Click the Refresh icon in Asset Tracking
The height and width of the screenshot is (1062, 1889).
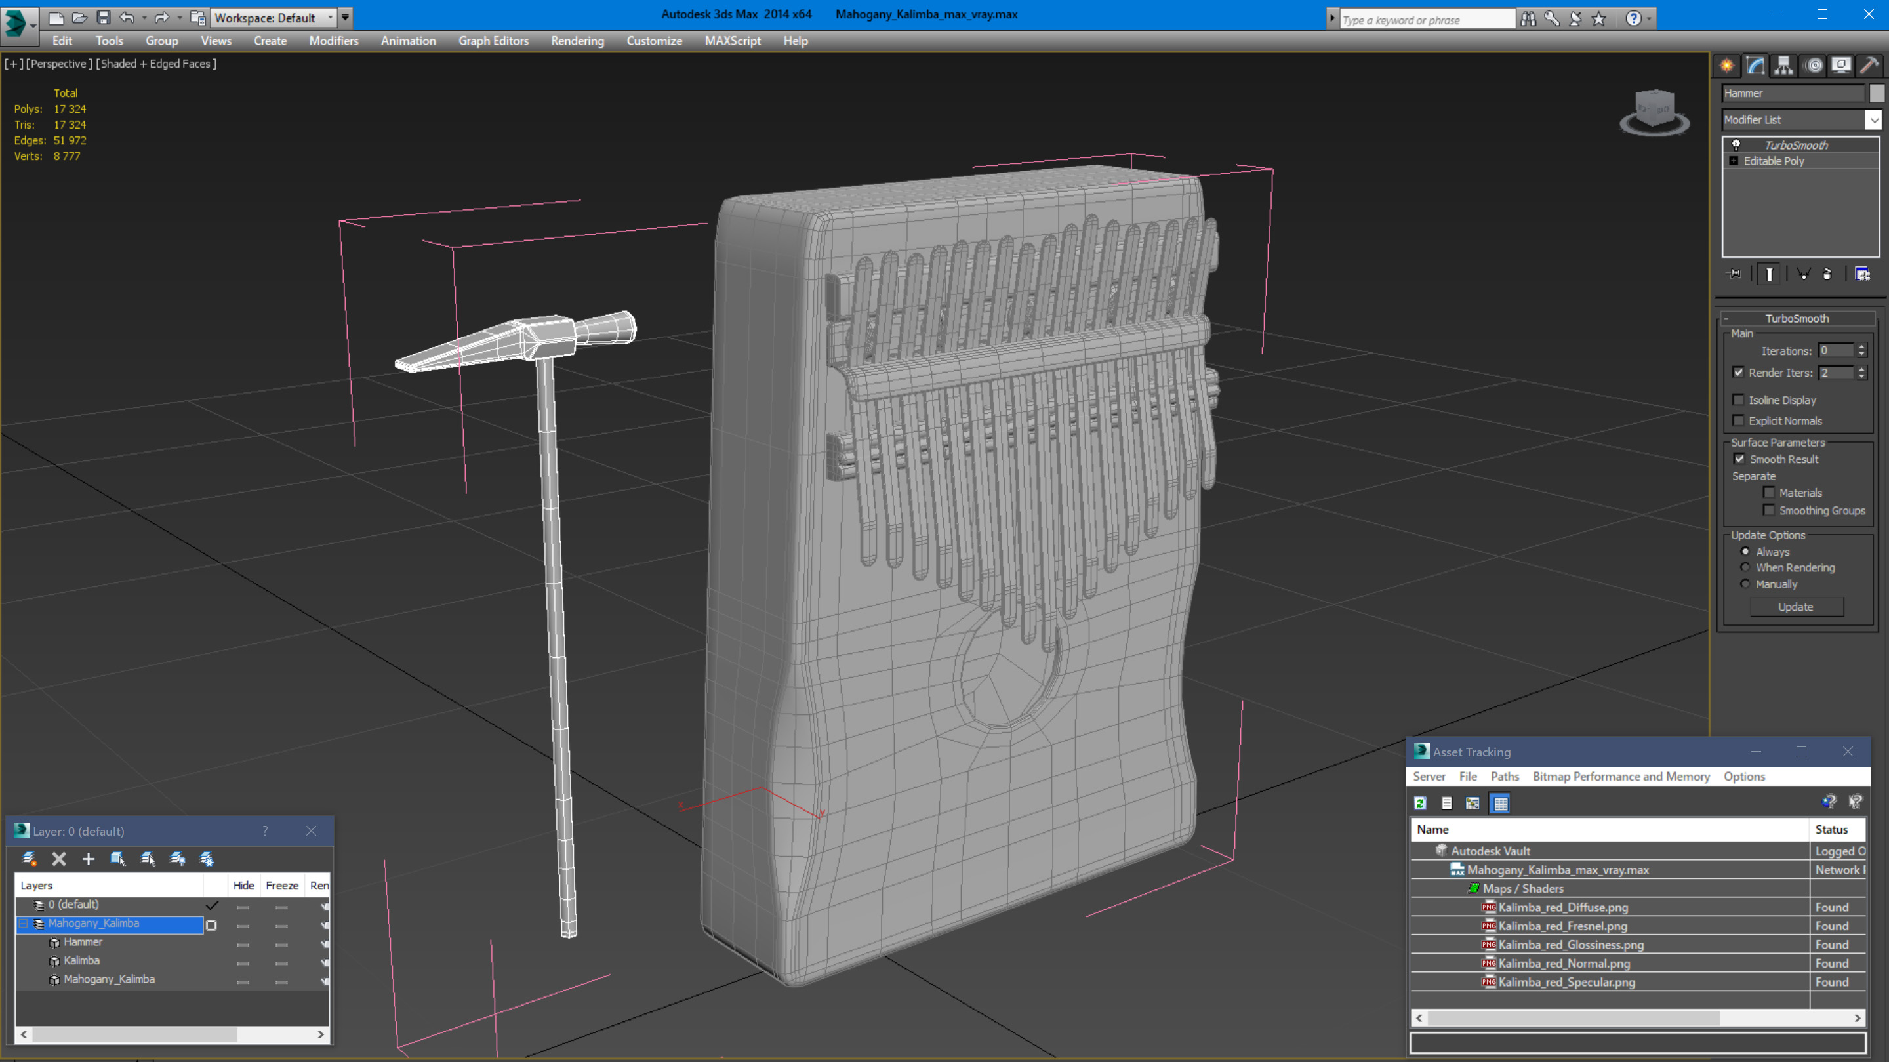[x=1421, y=803]
